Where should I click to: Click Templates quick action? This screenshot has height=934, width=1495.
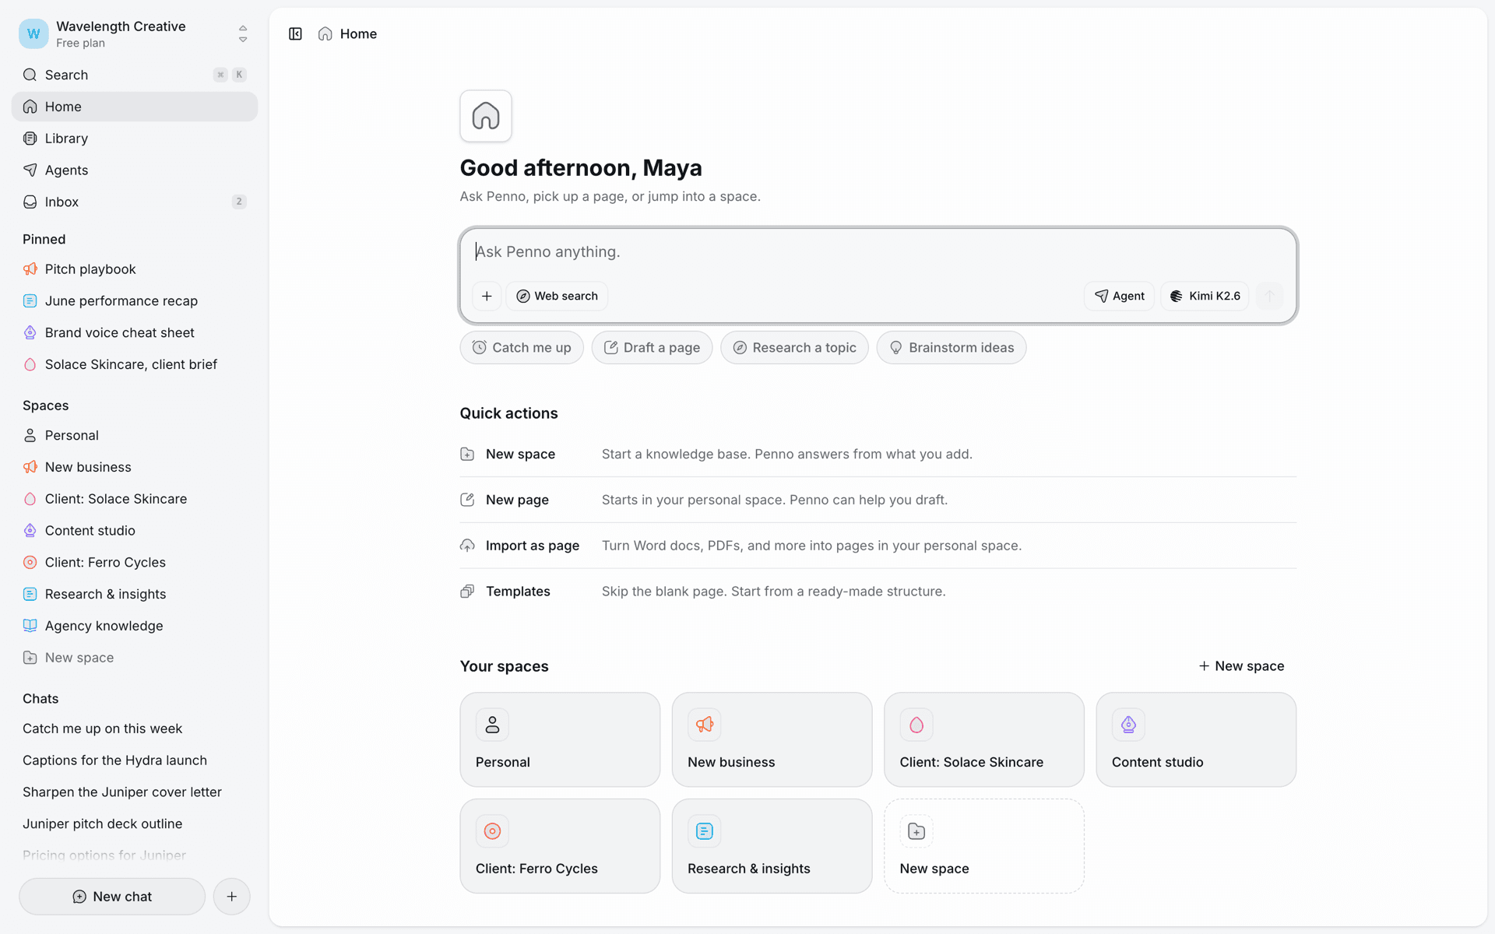(x=878, y=592)
